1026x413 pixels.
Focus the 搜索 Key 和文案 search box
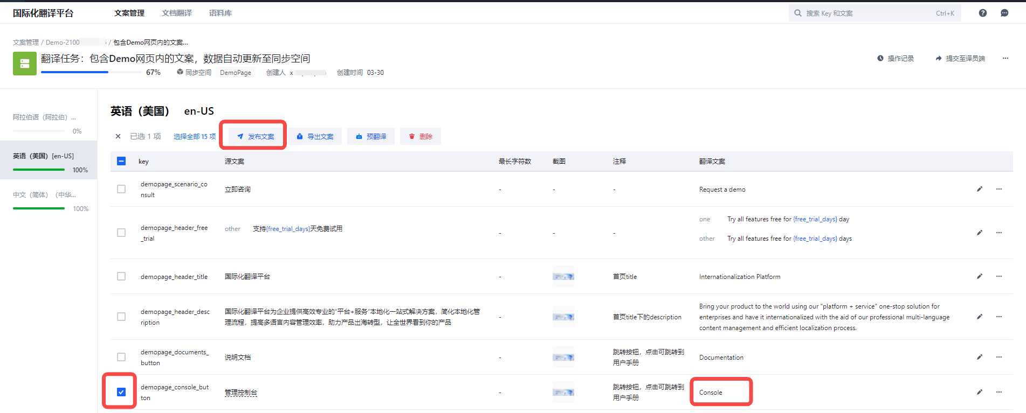click(868, 13)
